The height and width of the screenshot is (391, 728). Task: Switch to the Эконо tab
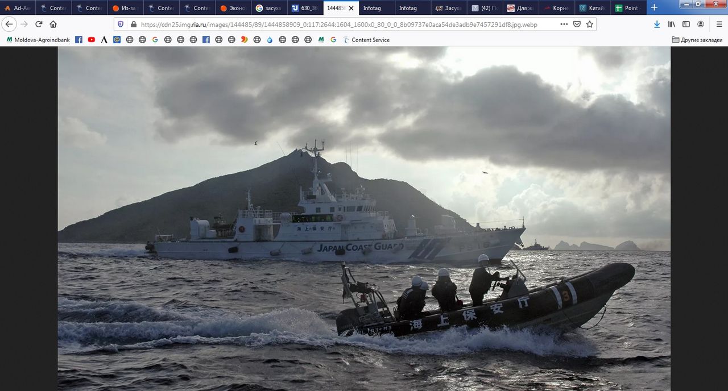click(x=233, y=8)
